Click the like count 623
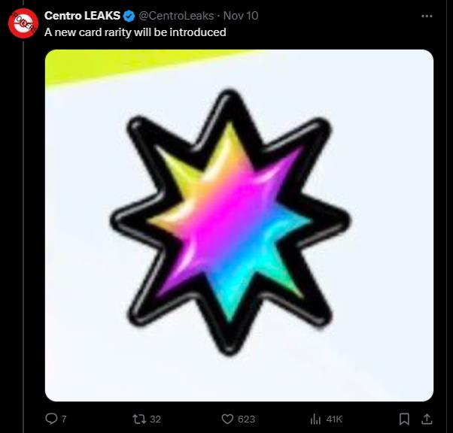The image size is (453, 433). click(246, 419)
